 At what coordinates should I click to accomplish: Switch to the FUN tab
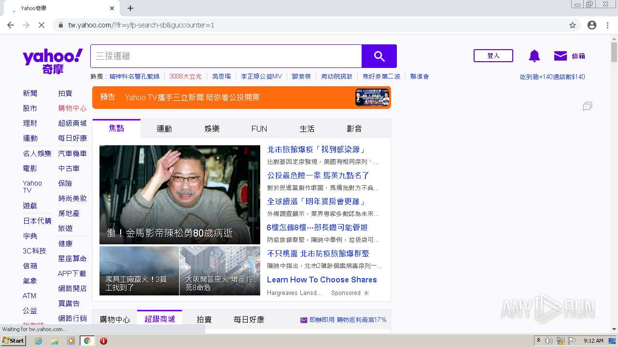coord(259,129)
